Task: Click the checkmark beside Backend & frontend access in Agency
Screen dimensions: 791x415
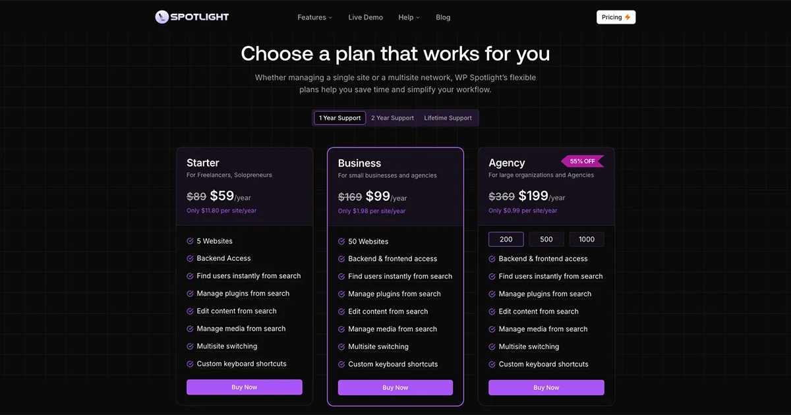Action: coord(491,258)
